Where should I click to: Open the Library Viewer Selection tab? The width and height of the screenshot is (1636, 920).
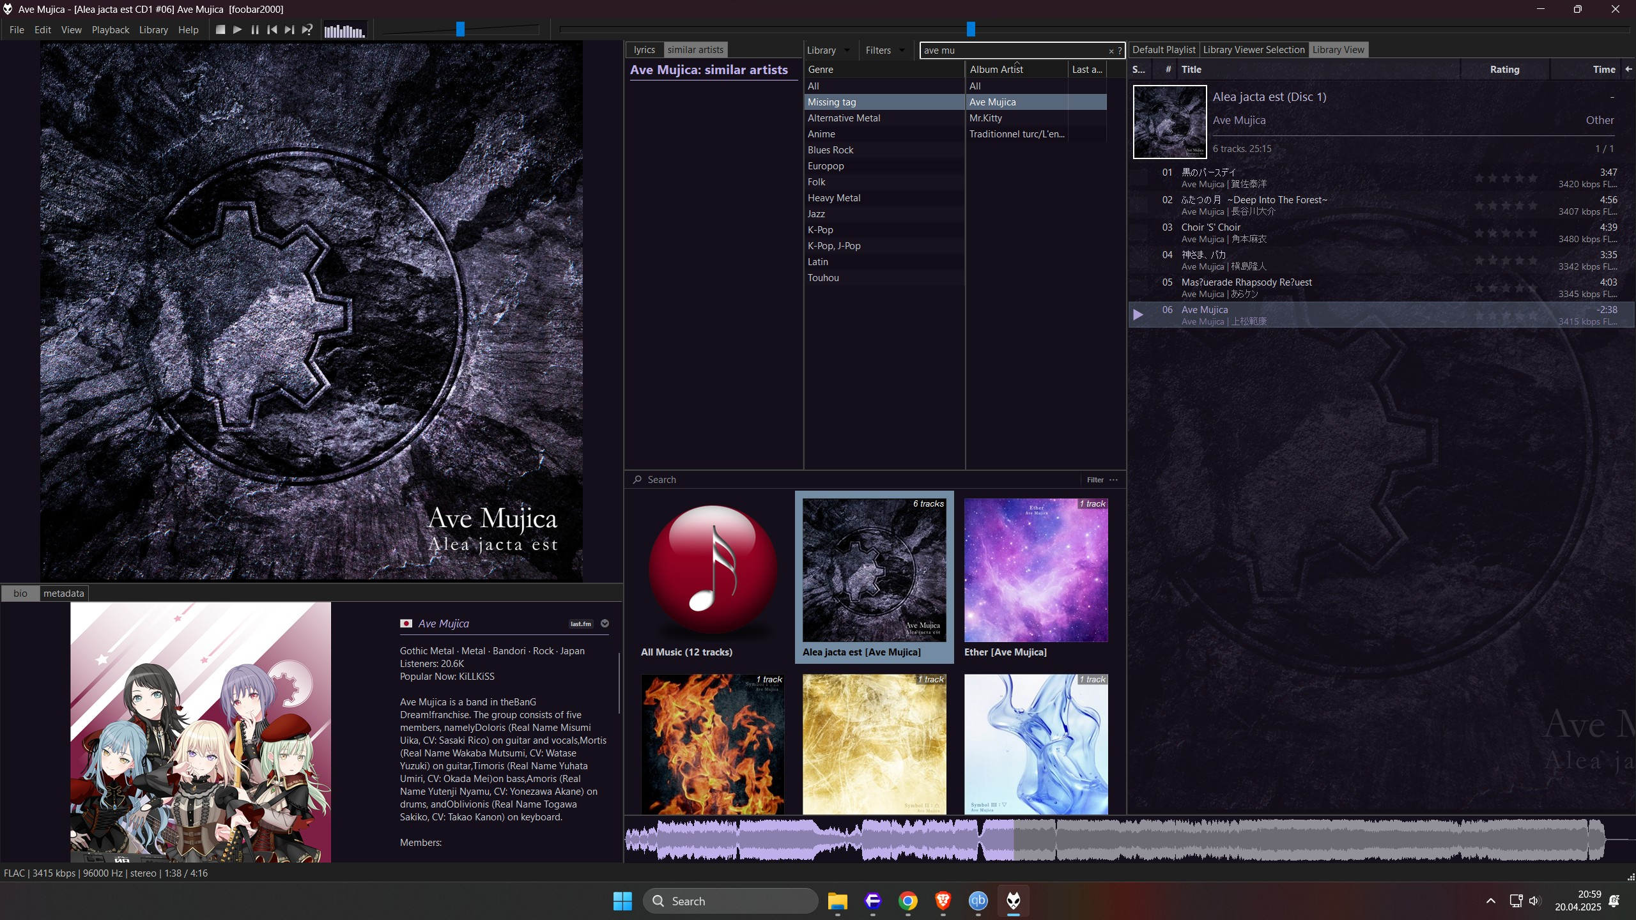coord(1254,49)
